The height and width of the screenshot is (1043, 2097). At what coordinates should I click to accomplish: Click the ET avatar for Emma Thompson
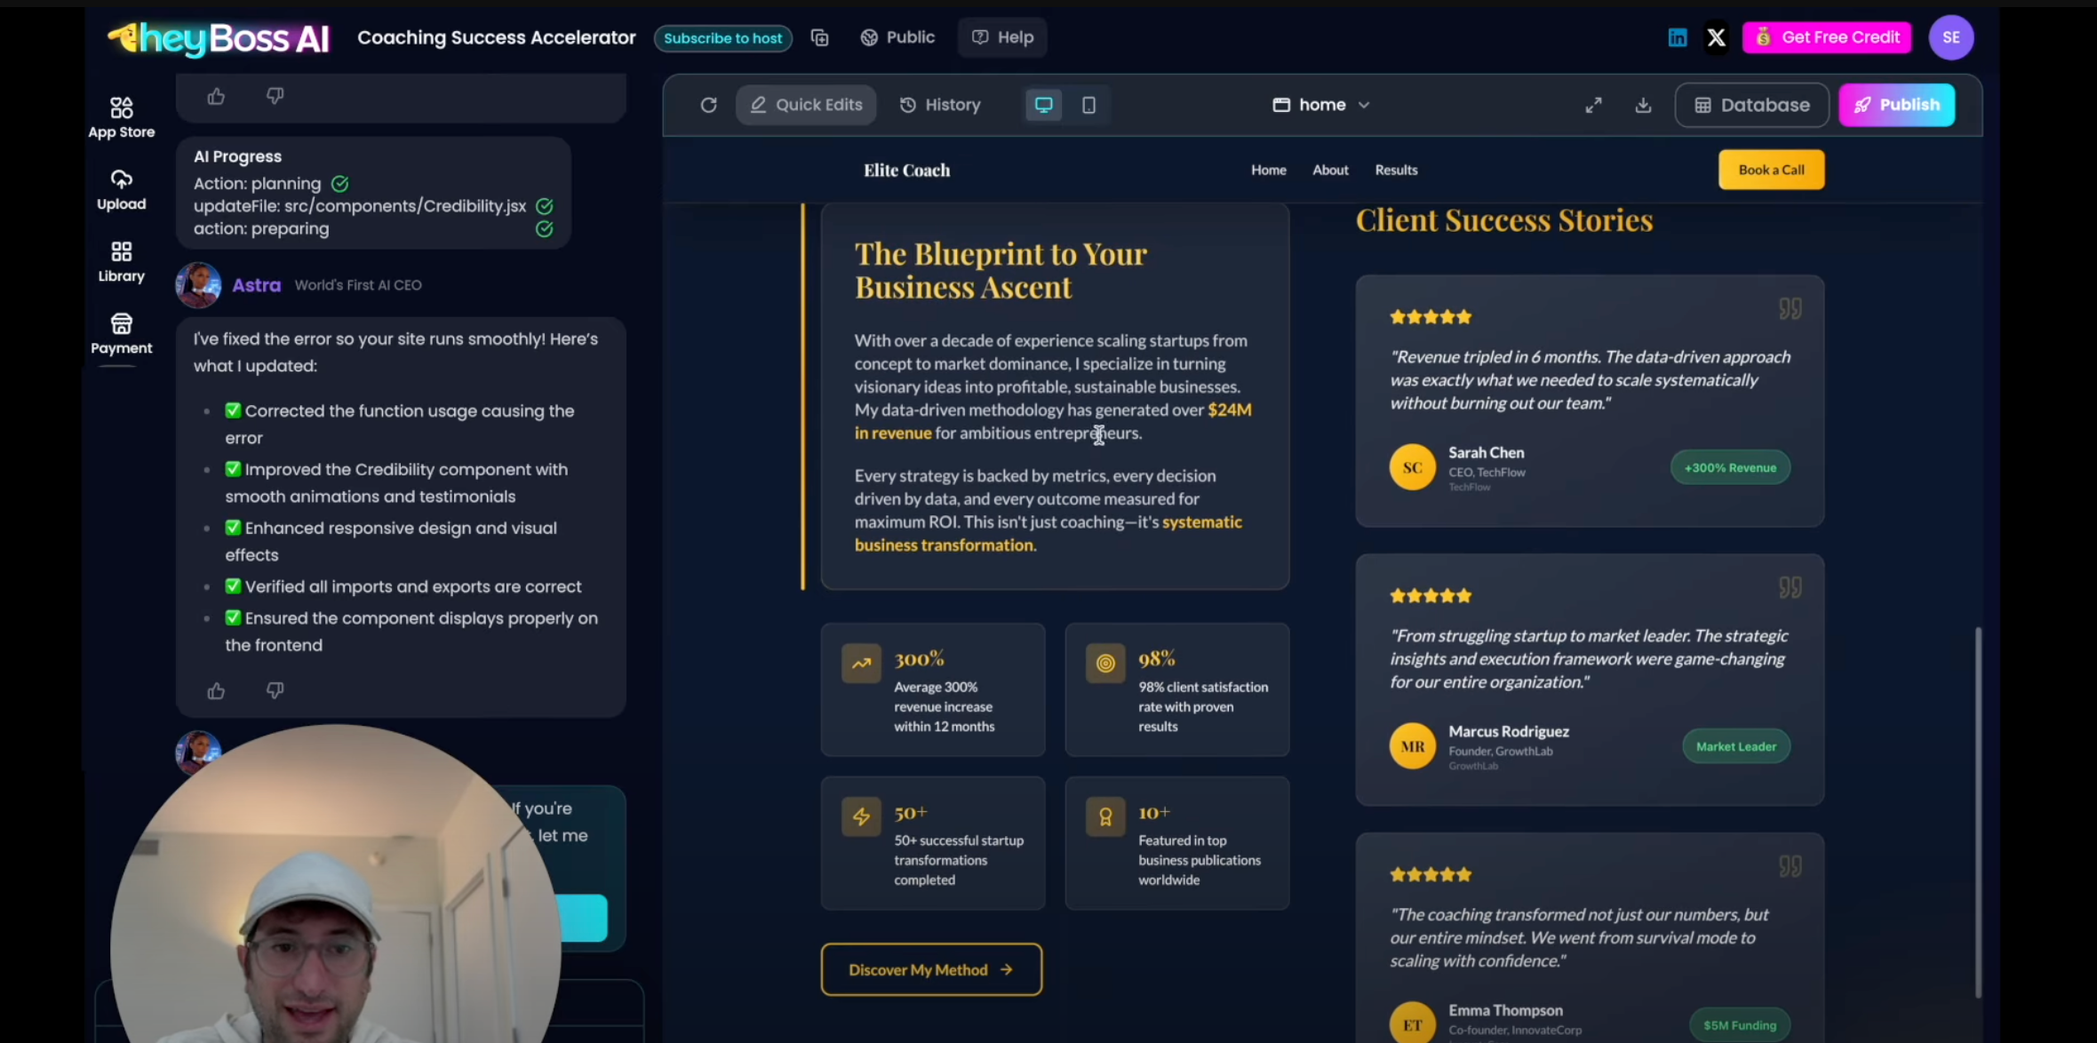point(1413,1023)
